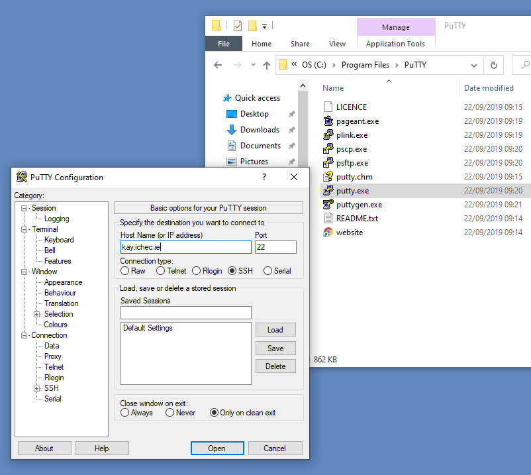The width and height of the screenshot is (531, 475).
Task: Open the File menu in Explorer
Action: click(x=224, y=44)
